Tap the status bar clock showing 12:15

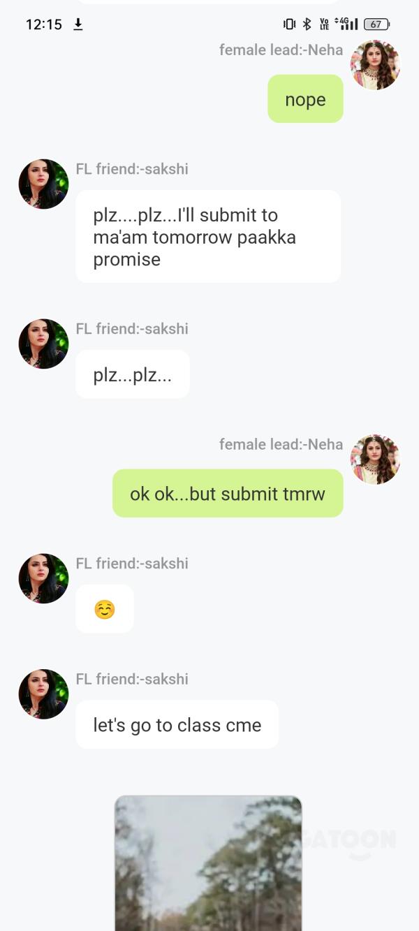[x=44, y=24]
